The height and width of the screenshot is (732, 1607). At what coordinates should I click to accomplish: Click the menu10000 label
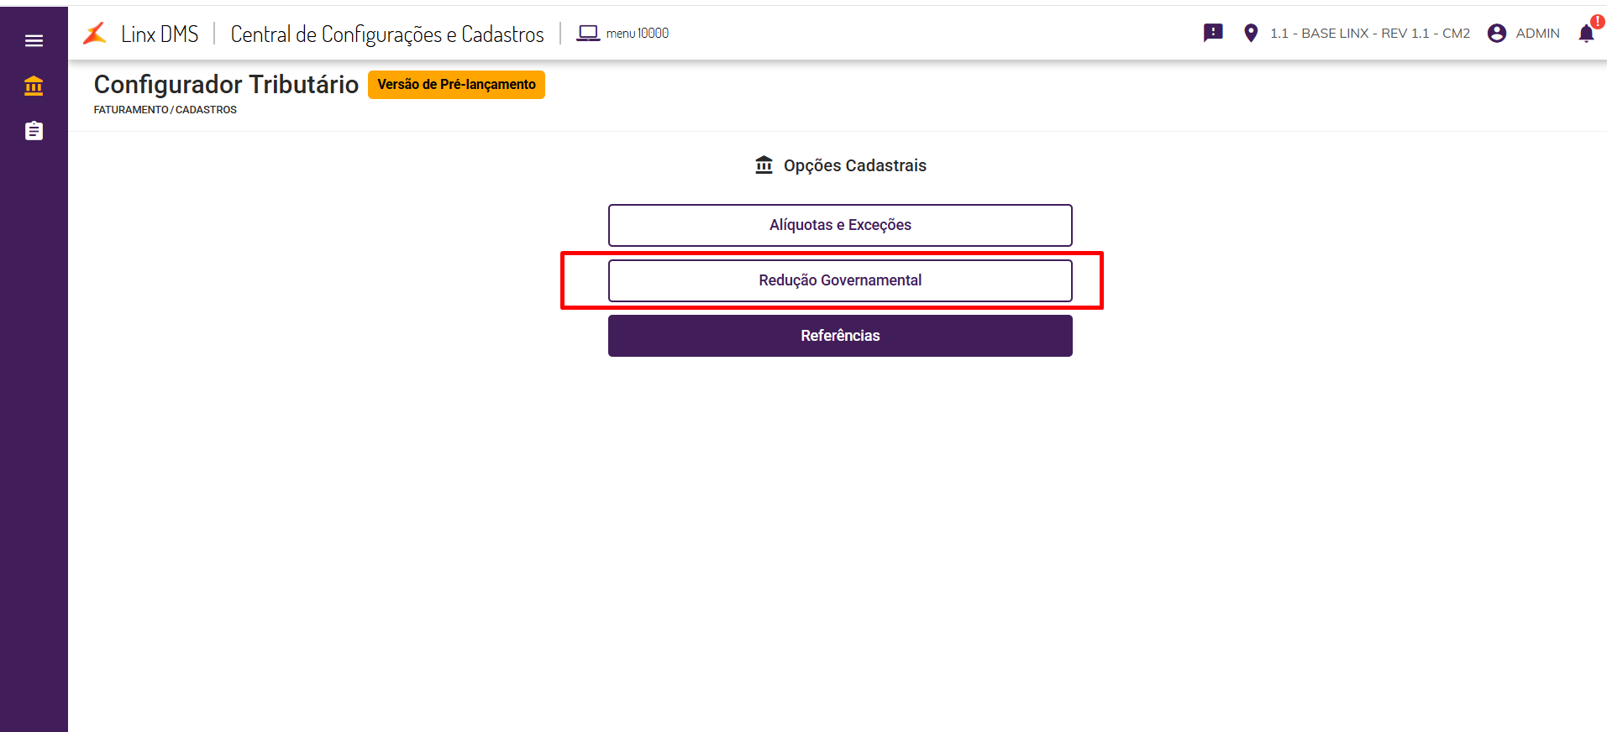click(x=638, y=34)
